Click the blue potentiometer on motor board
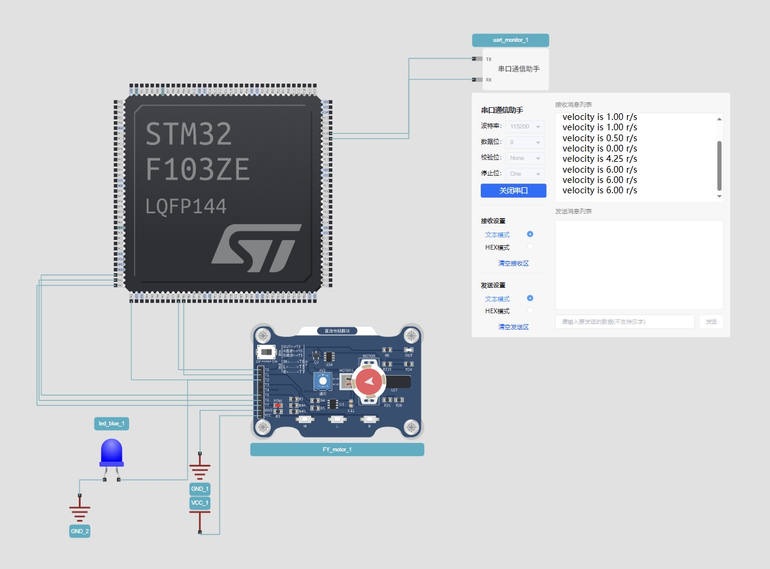 coord(323,381)
